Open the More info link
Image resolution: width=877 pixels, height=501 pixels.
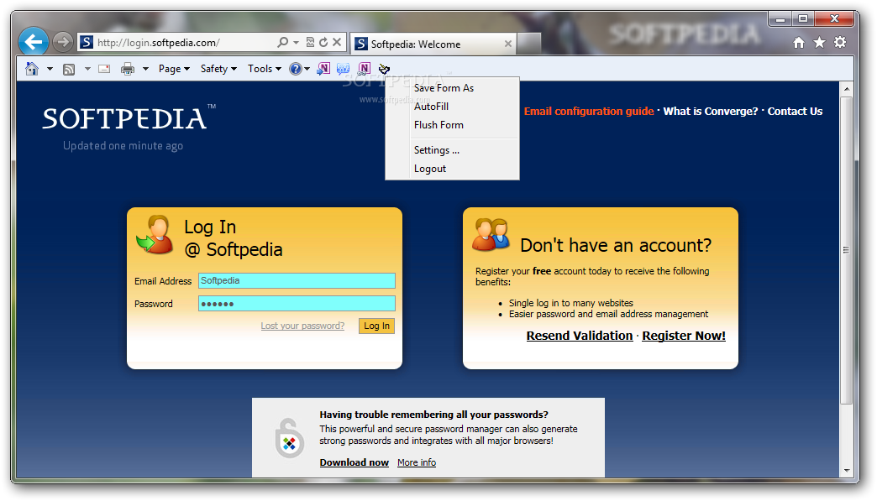coord(417,462)
